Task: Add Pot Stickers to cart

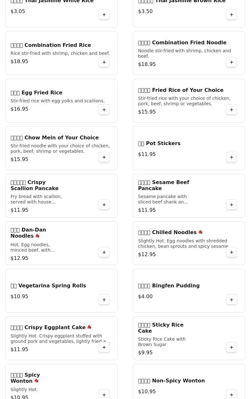Action: pos(232,157)
